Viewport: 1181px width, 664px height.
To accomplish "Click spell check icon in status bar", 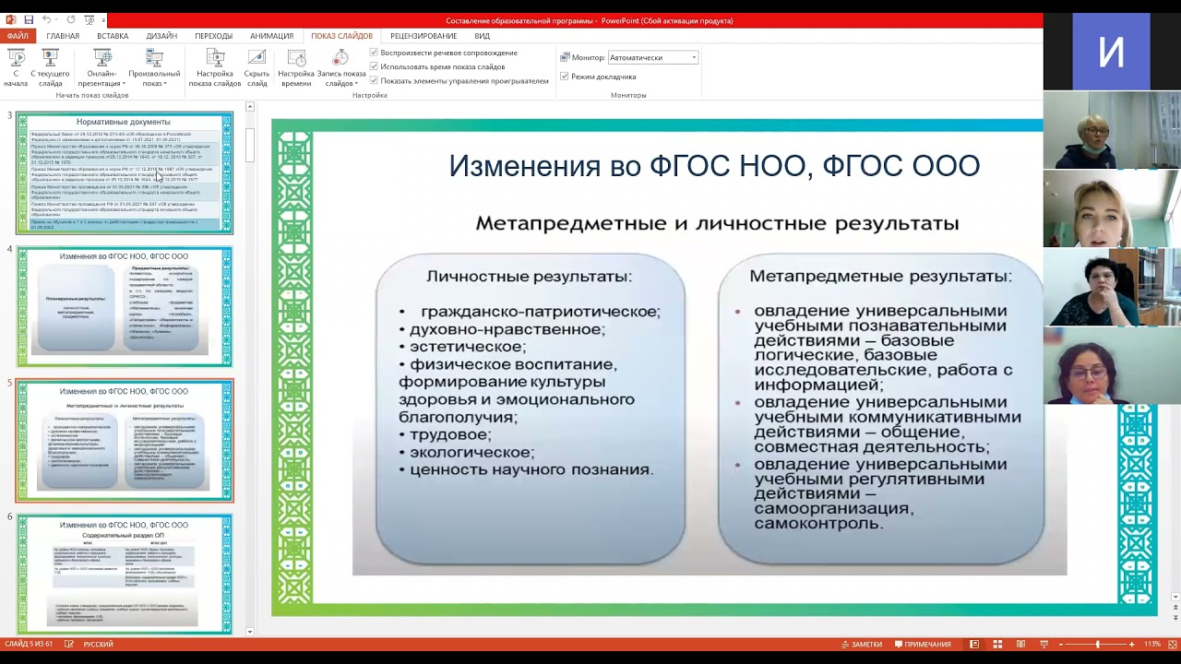I will [69, 644].
